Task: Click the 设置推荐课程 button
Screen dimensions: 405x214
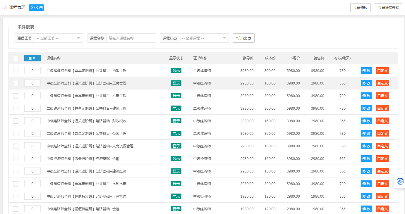Action: click(x=389, y=8)
